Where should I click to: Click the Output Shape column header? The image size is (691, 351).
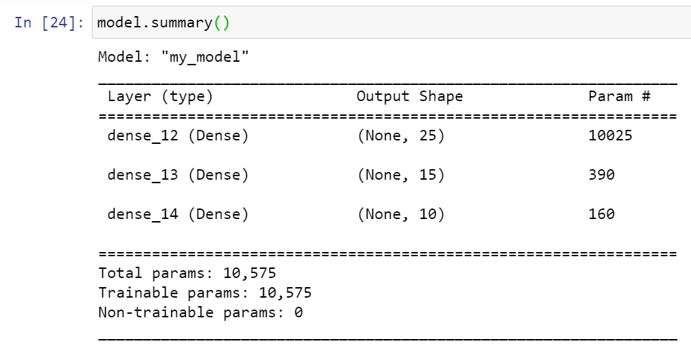coord(409,96)
